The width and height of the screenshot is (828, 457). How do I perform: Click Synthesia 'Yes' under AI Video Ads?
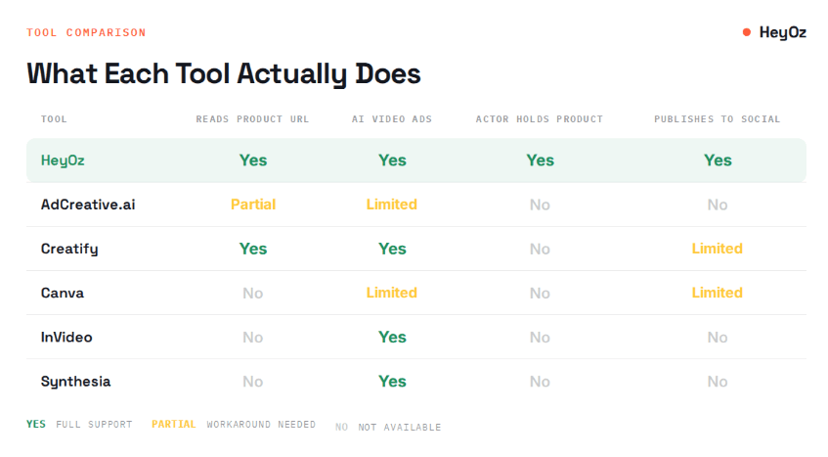coord(392,382)
